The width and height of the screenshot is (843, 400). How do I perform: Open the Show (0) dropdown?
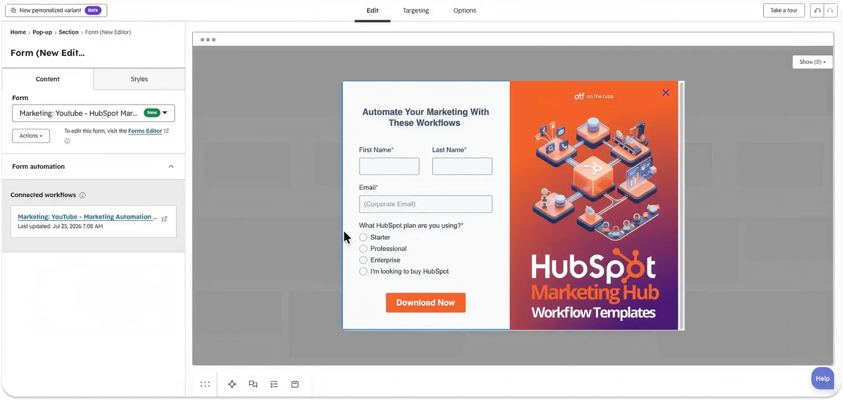813,62
